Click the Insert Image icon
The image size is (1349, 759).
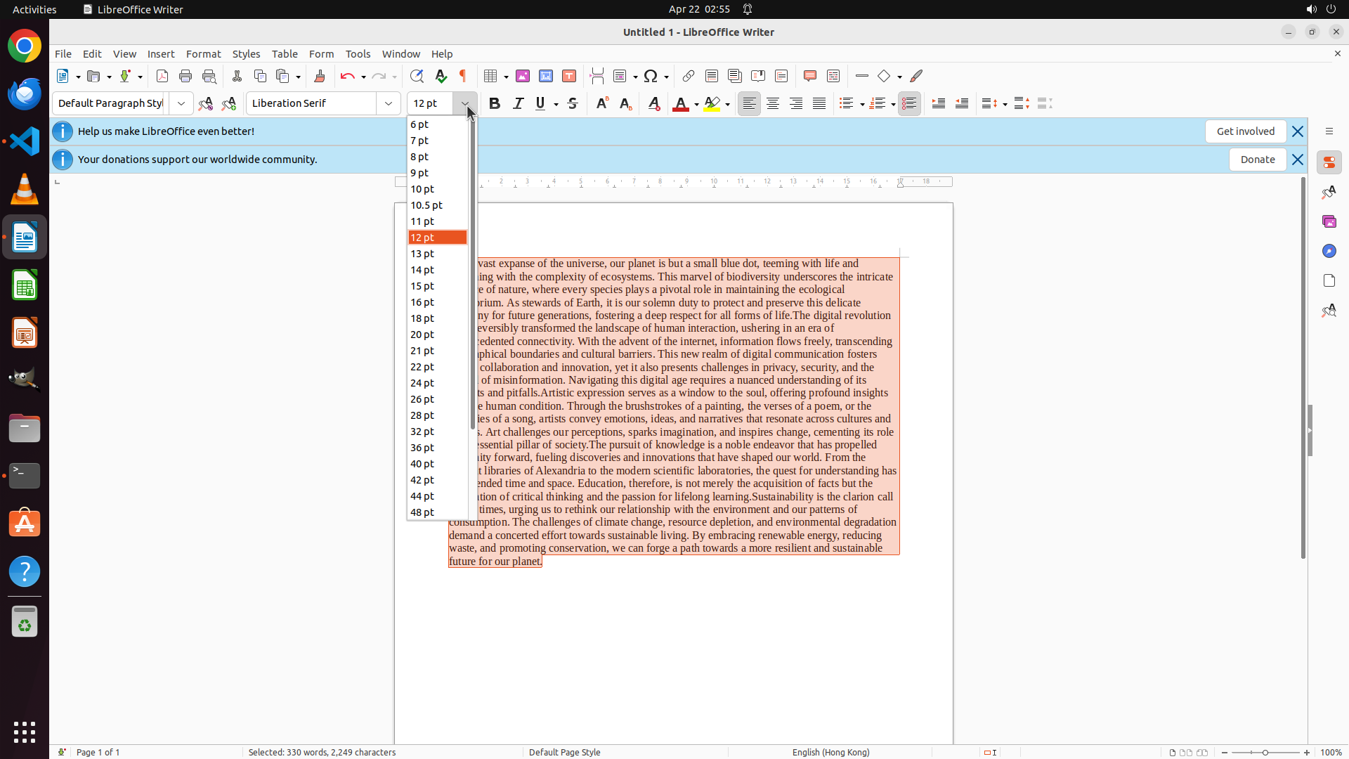click(523, 76)
